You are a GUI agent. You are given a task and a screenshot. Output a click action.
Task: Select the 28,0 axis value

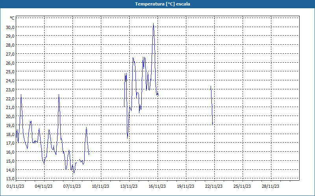(x=10, y=45)
